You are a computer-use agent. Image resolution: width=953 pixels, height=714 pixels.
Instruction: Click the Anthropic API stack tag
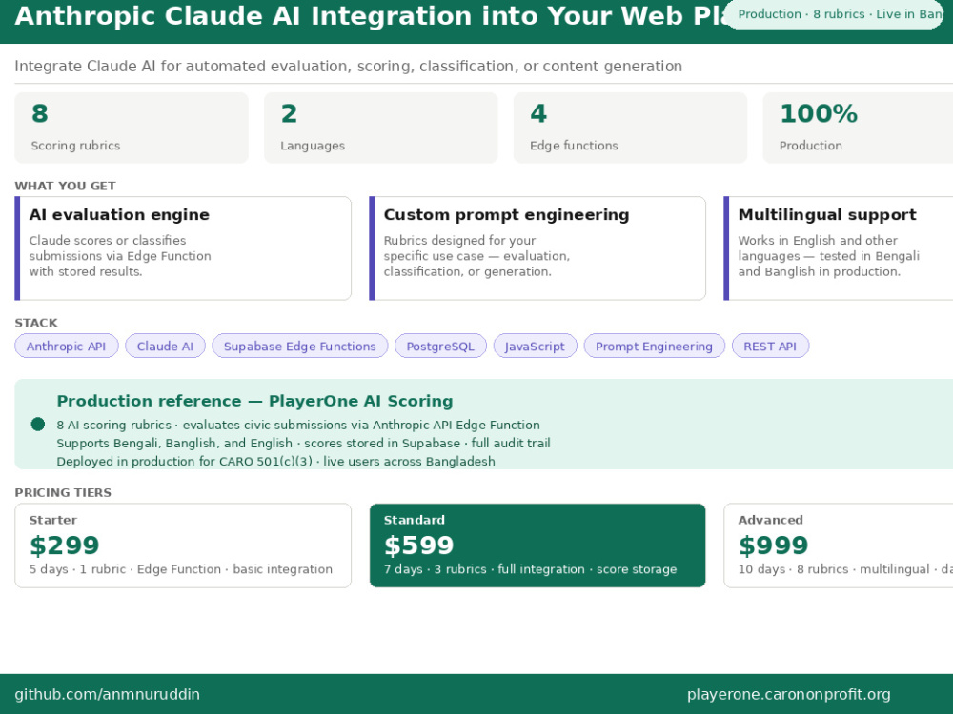[x=67, y=347]
